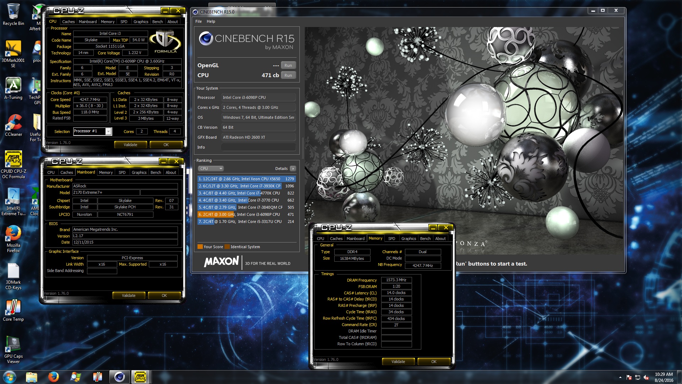Click the clock and date in taskbar
This screenshot has width=682, height=384.
(664, 377)
